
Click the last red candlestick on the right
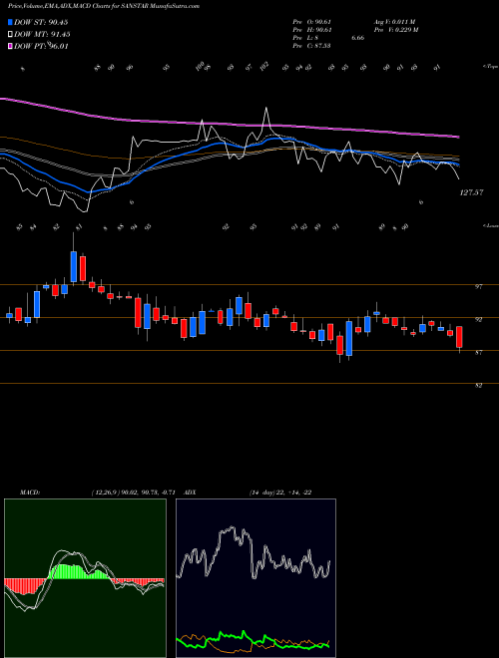(x=459, y=337)
